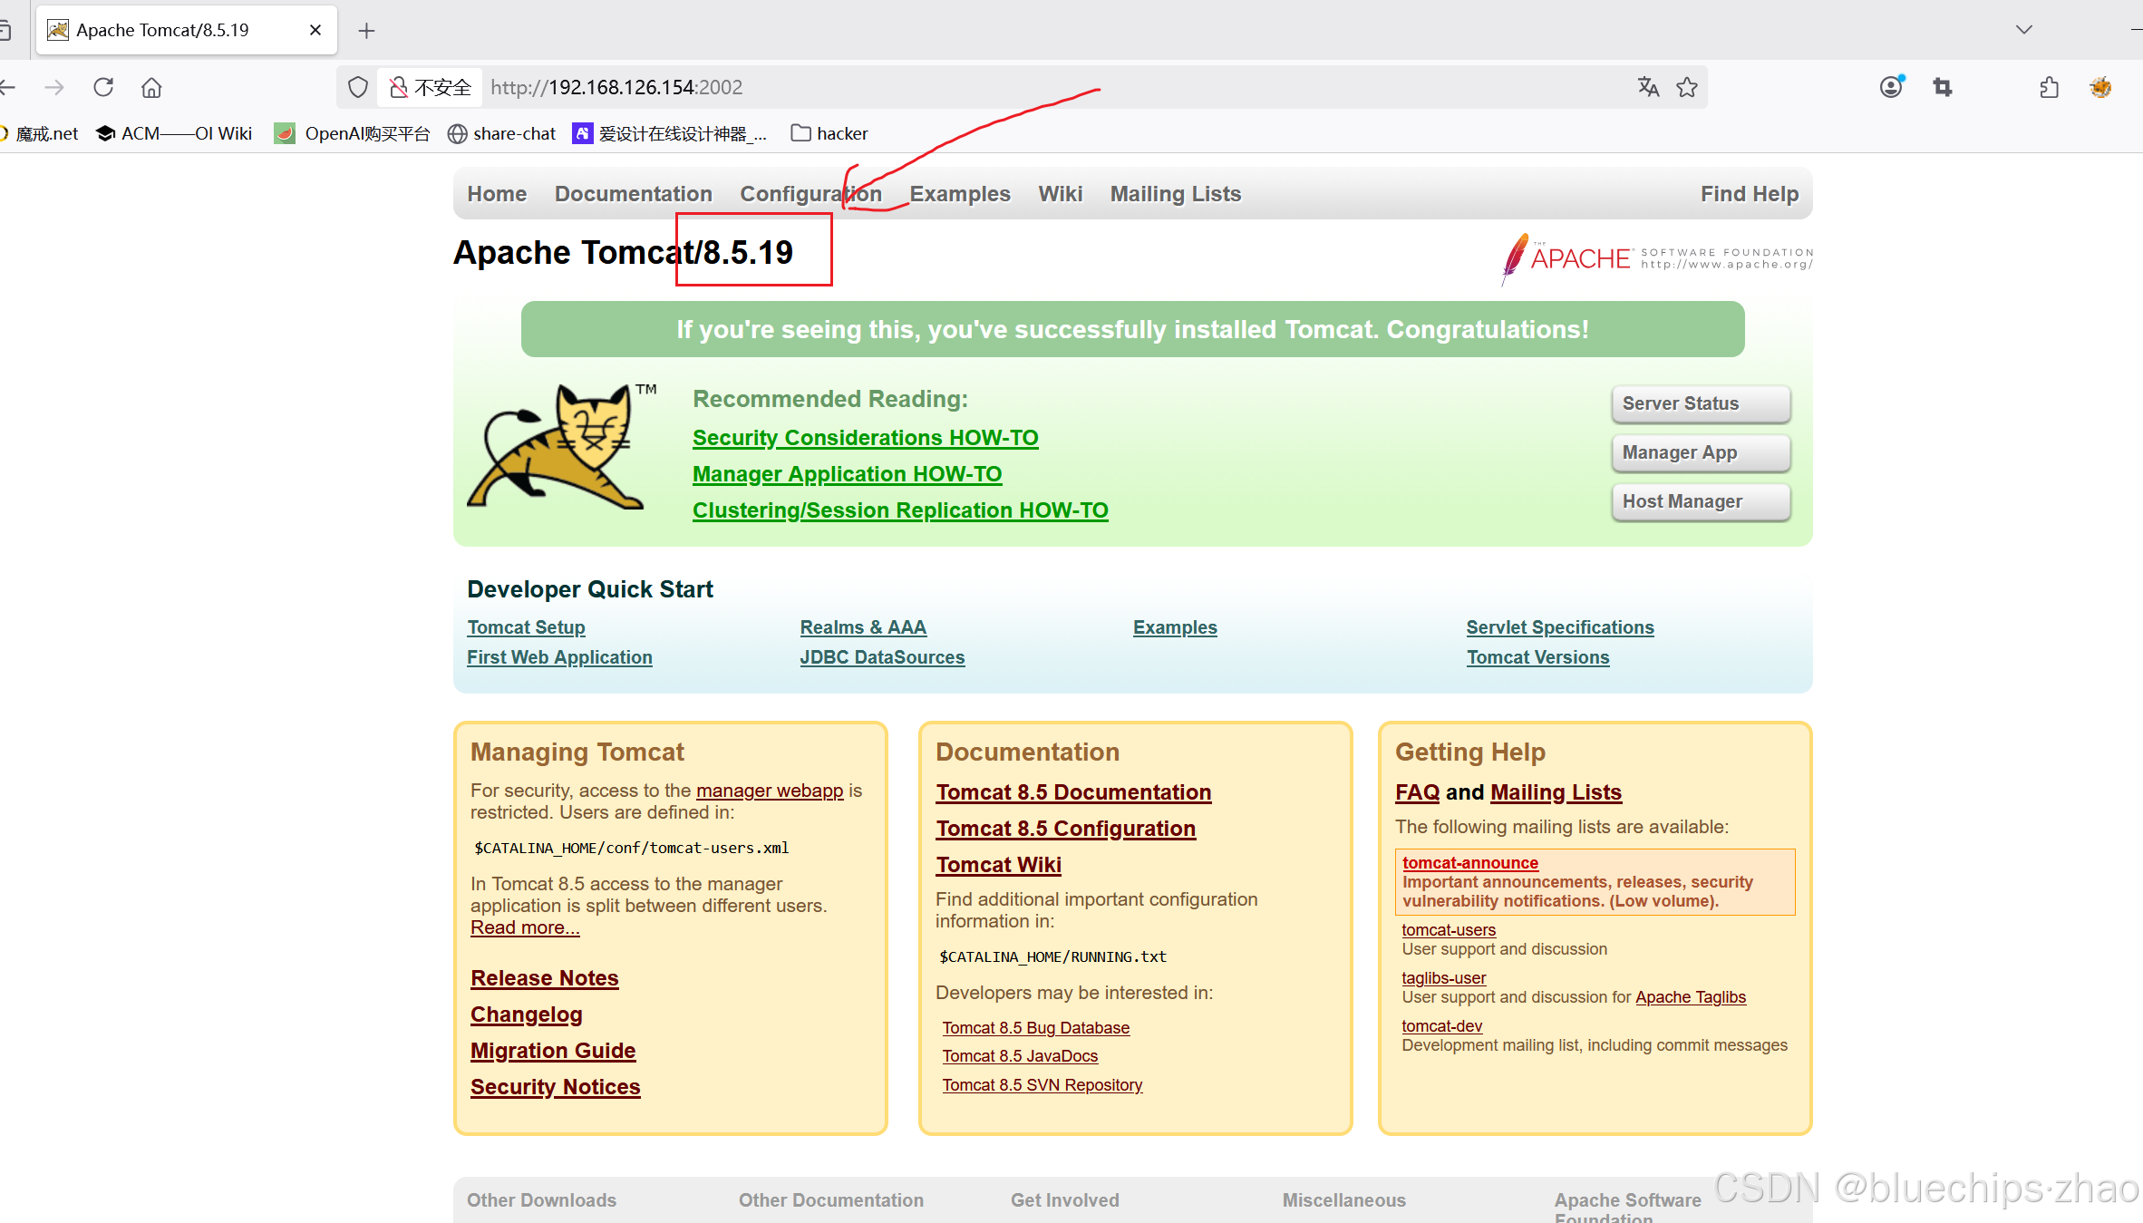Click the home page icon
Image resolution: width=2143 pixels, height=1223 pixels.
click(x=151, y=87)
